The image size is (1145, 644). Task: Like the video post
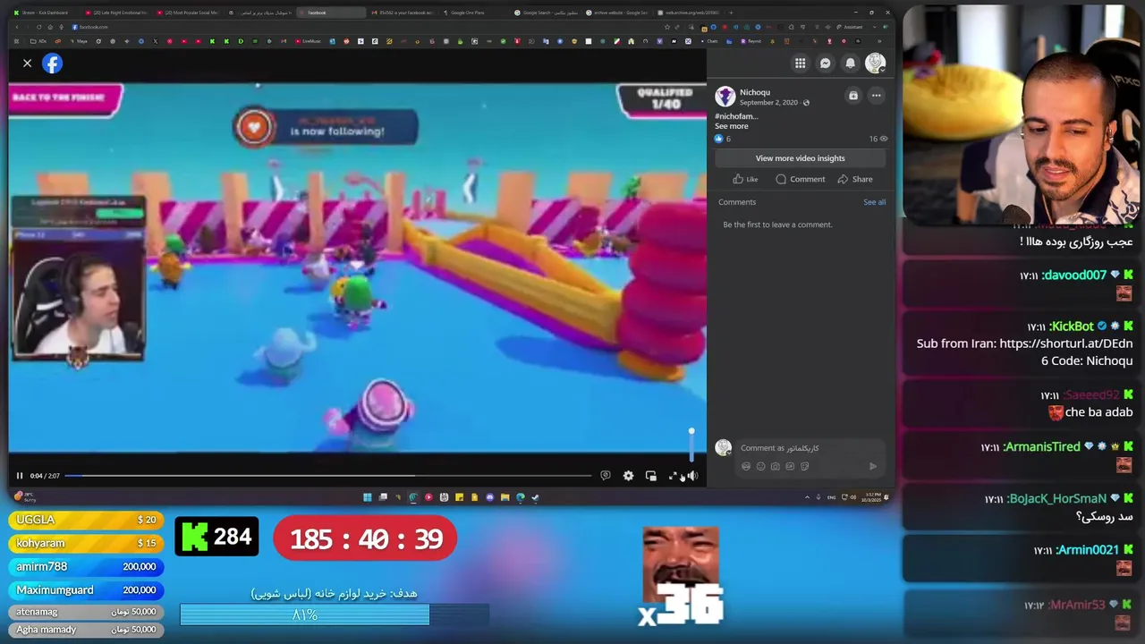click(745, 179)
